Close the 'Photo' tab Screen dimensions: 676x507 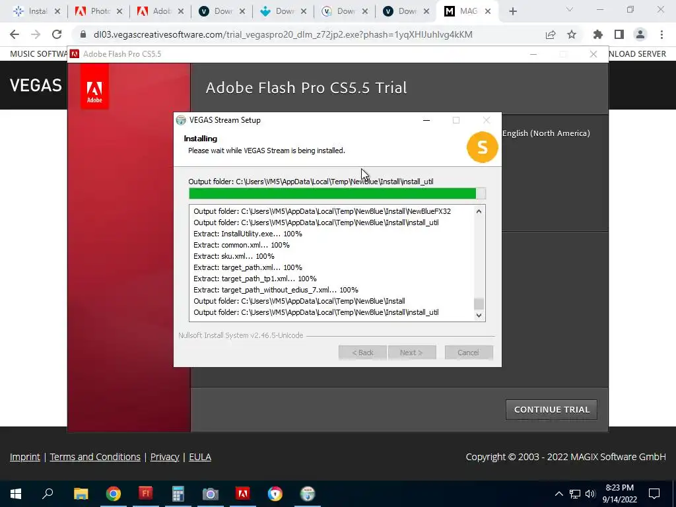pyautogui.click(x=119, y=12)
